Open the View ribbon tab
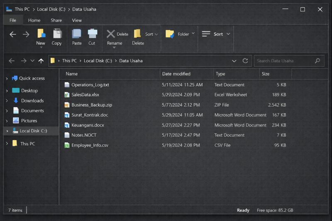This screenshot has height=221, width=332. pyautogui.click(x=77, y=20)
